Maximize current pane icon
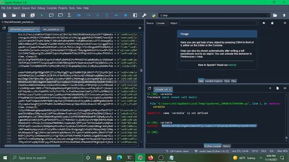289x162 pixels. (x=135, y=15)
